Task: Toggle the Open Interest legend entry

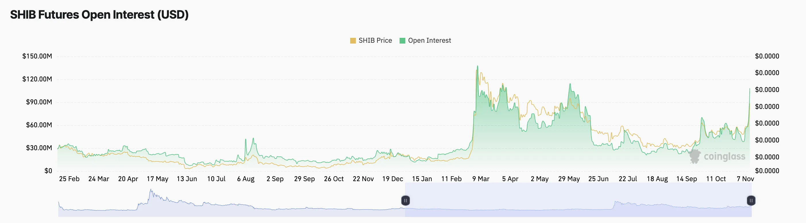Action: [x=425, y=41]
